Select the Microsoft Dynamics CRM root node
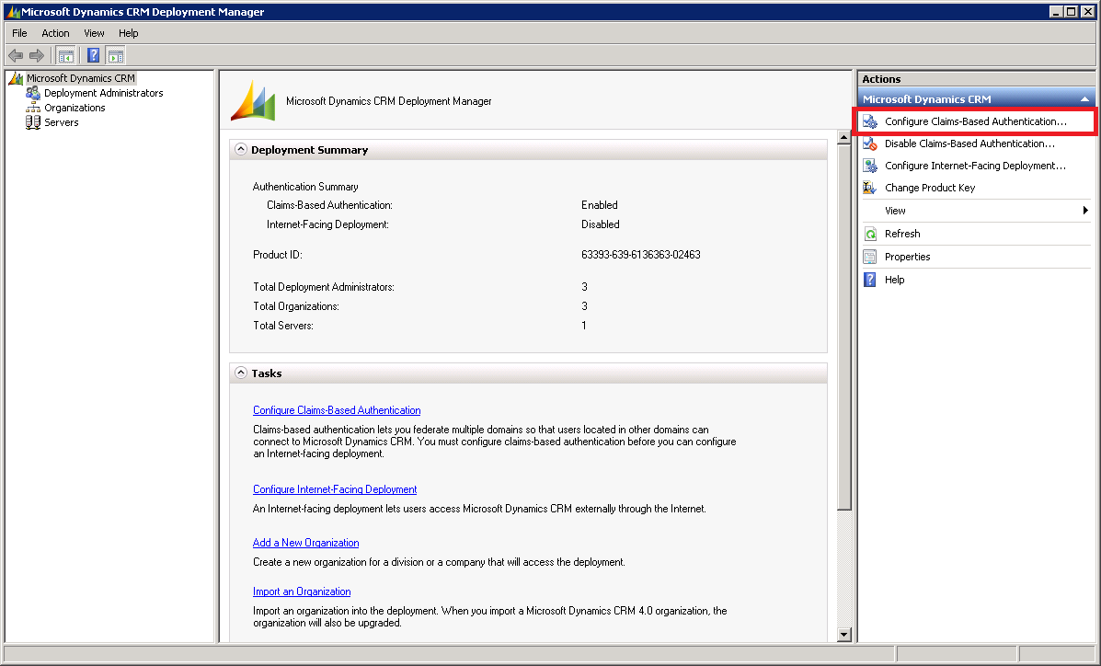The image size is (1101, 666). [x=81, y=78]
